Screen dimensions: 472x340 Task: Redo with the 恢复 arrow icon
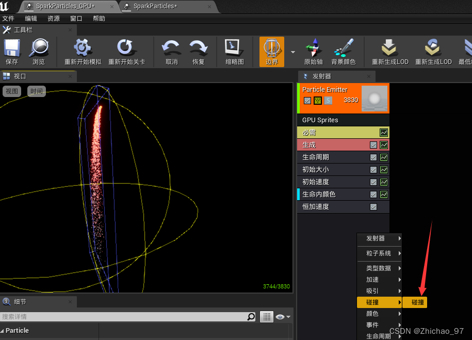[199, 48]
